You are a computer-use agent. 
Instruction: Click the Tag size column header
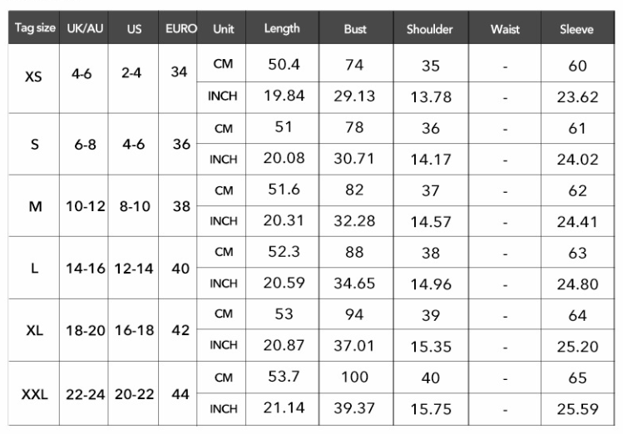click(x=34, y=28)
